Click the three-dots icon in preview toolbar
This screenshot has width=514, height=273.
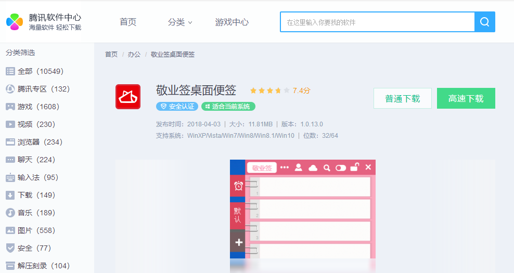coord(285,167)
